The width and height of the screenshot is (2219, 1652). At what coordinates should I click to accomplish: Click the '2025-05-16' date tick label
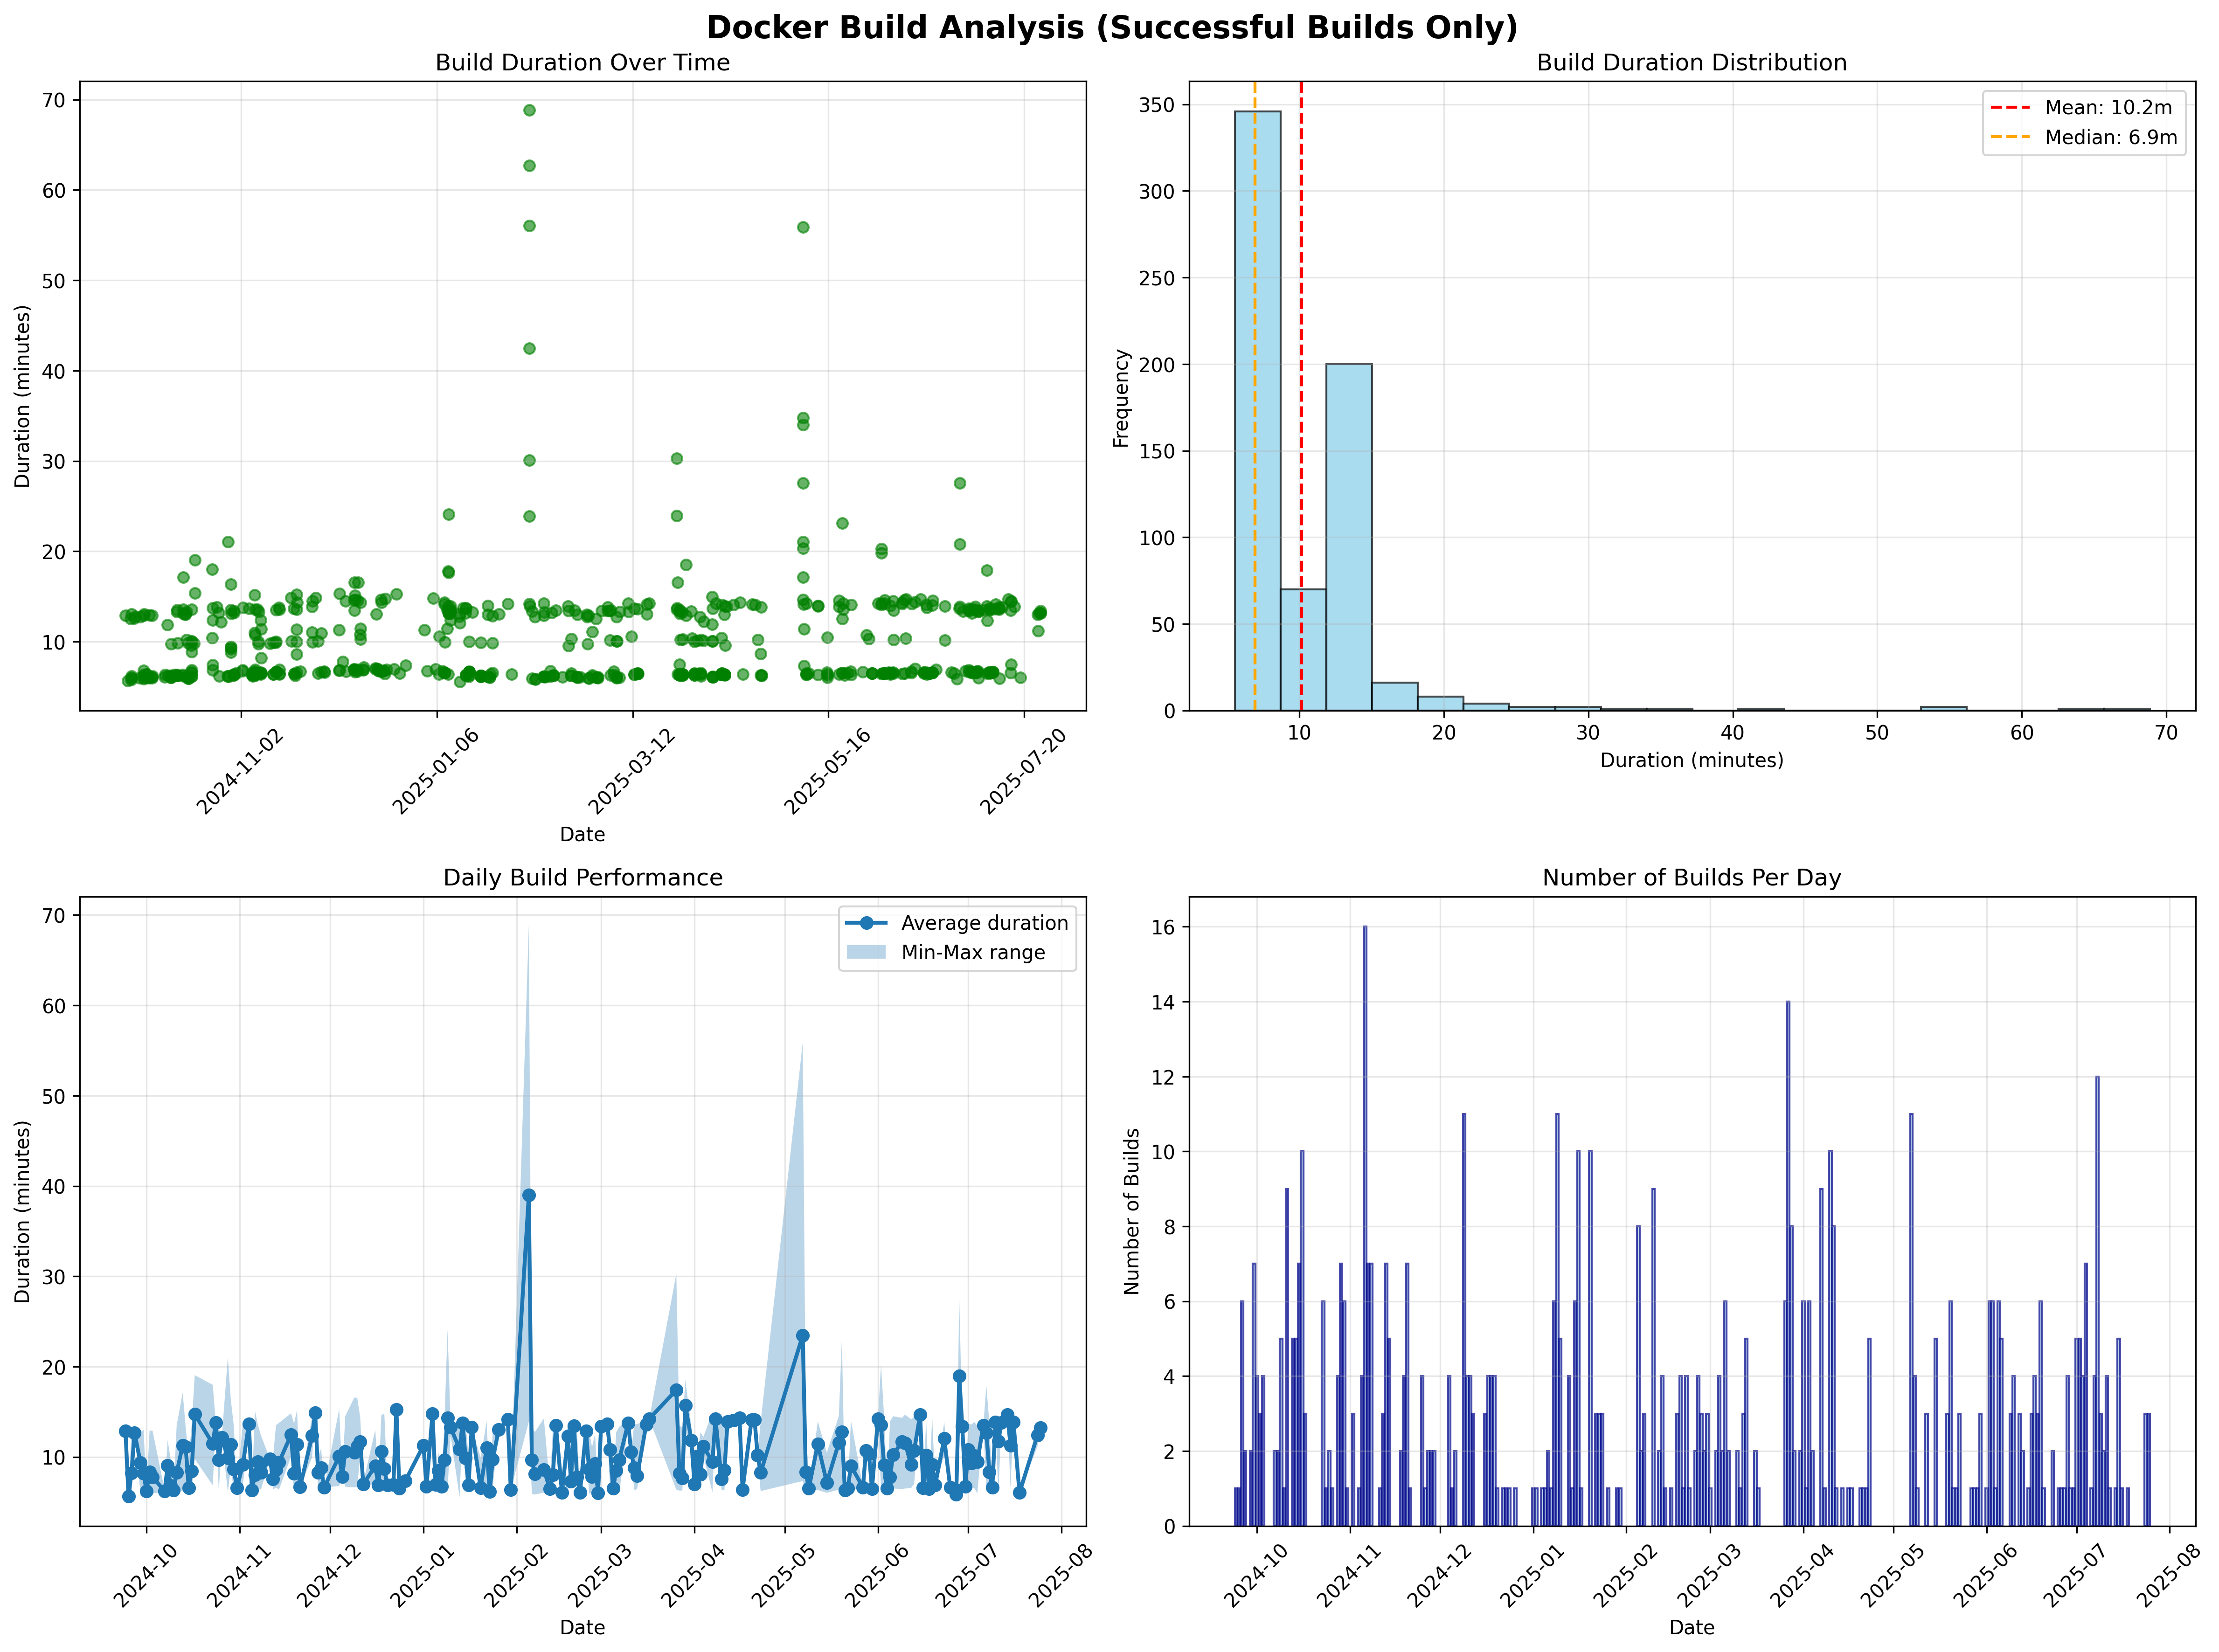point(828,771)
